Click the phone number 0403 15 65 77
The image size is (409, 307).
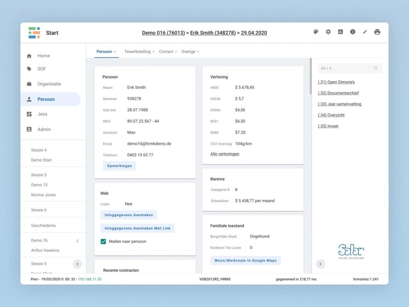pyautogui.click(x=140, y=155)
